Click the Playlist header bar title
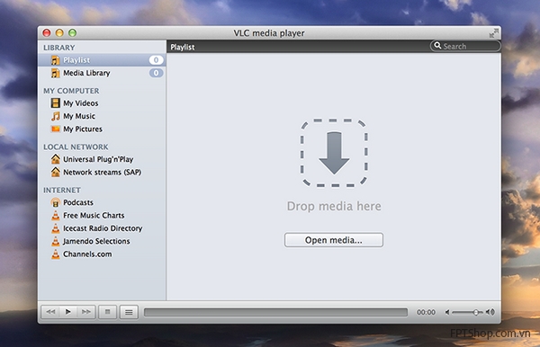This screenshot has width=540, height=347. (182, 47)
